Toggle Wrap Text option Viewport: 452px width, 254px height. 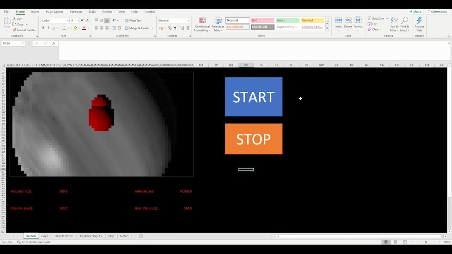[x=133, y=21]
